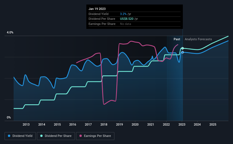Toggle the Earnings Per Share legend button

coord(95,136)
